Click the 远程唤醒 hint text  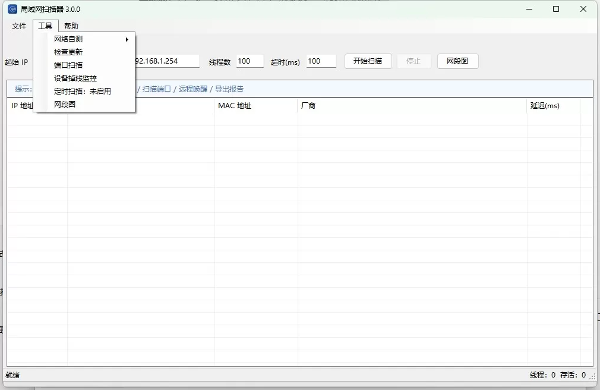click(193, 89)
